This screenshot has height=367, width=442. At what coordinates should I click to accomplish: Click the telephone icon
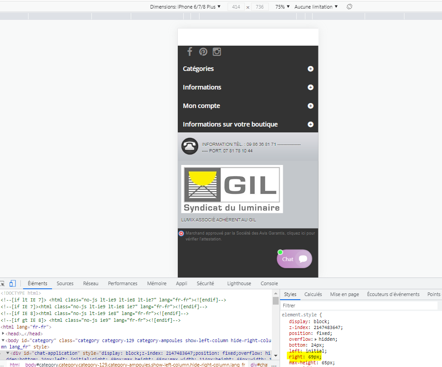click(x=190, y=146)
